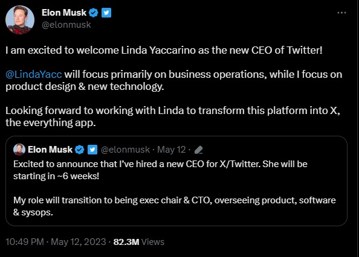Click the Twitter bird badge in quoted tweet

(92, 150)
